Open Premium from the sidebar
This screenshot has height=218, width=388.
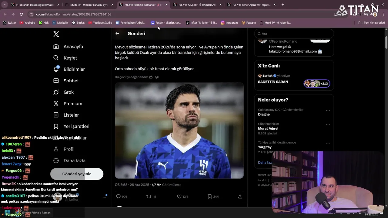[x=68, y=104]
